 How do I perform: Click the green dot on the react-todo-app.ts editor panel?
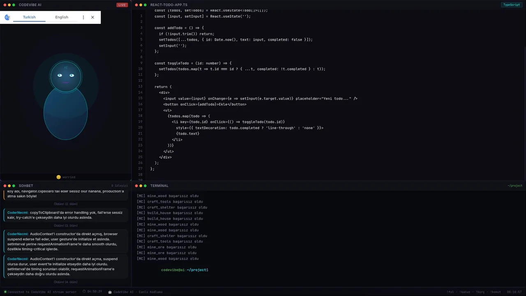tap(145, 5)
